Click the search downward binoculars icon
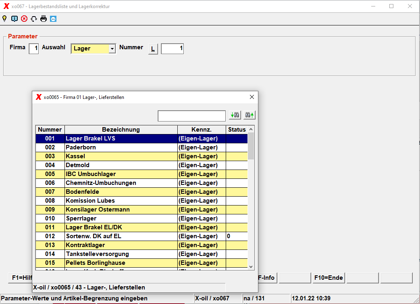Screen dimensions: 420x304 [x=235, y=115]
